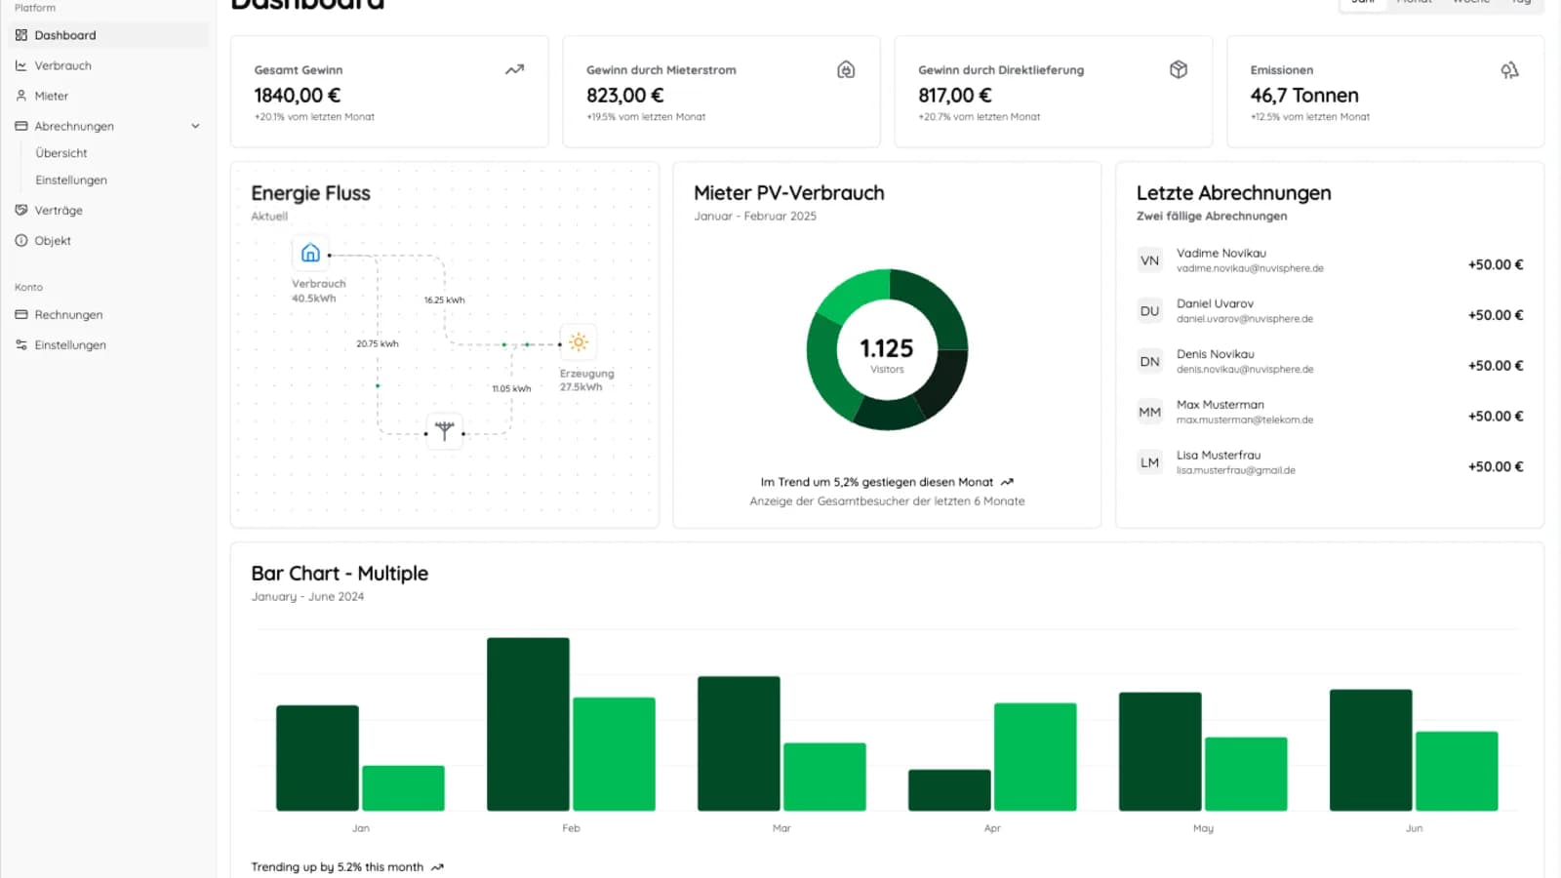Click the Mieter person icon

(x=21, y=96)
